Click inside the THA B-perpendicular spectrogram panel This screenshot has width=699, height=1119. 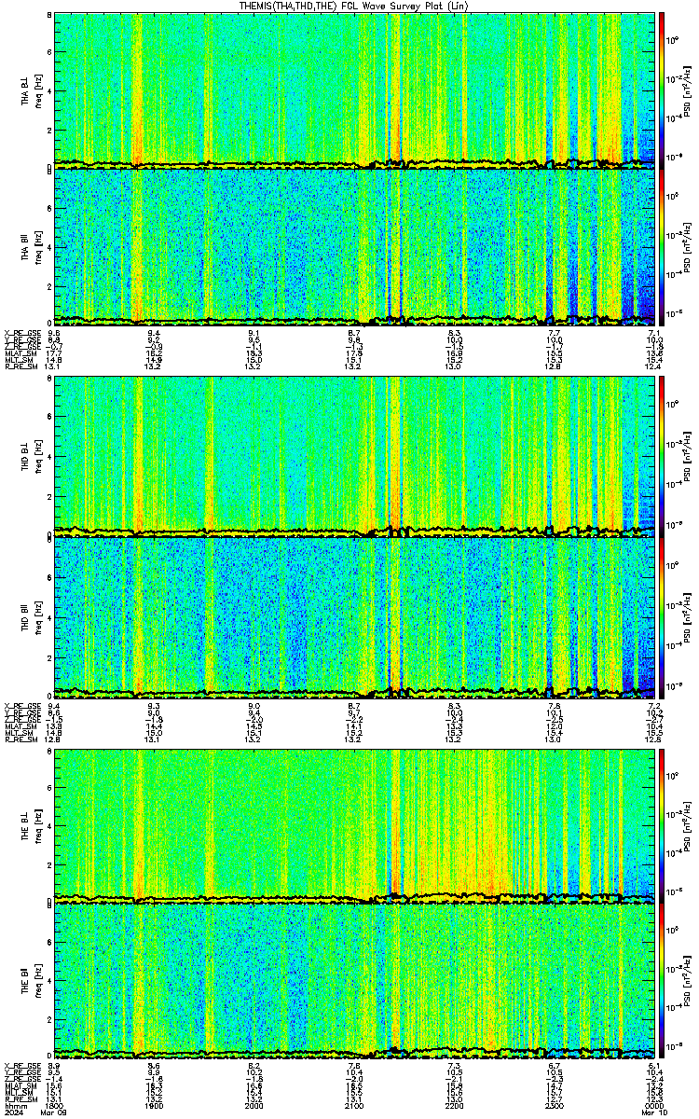355,90
